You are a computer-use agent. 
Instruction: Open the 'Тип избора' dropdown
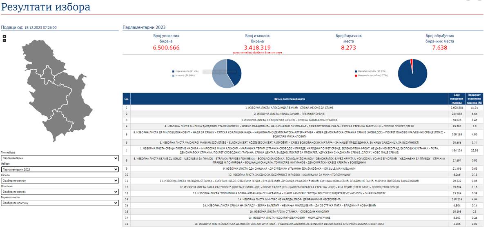click(x=60, y=158)
